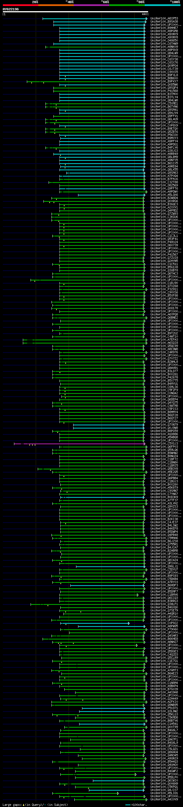Viewport: 183px width, 807px height.
Task: Select hit label UniRef100_C5XME1
Action: [x=164, y=104]
